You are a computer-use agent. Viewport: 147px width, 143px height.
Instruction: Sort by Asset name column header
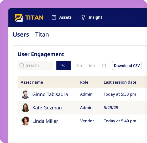point(32,82)
